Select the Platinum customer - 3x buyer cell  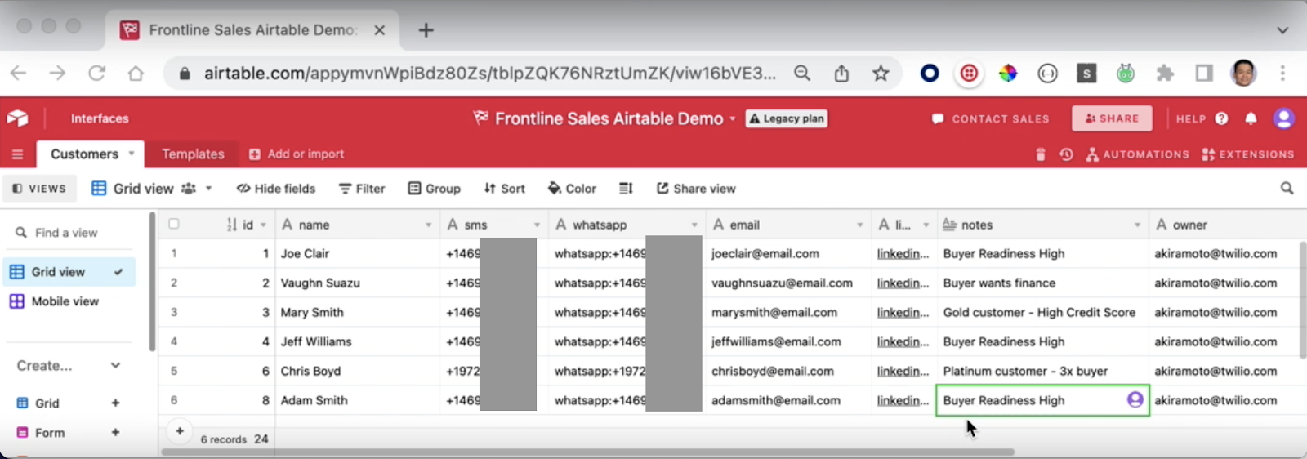pyautogui.click(x=1042, y=372)
